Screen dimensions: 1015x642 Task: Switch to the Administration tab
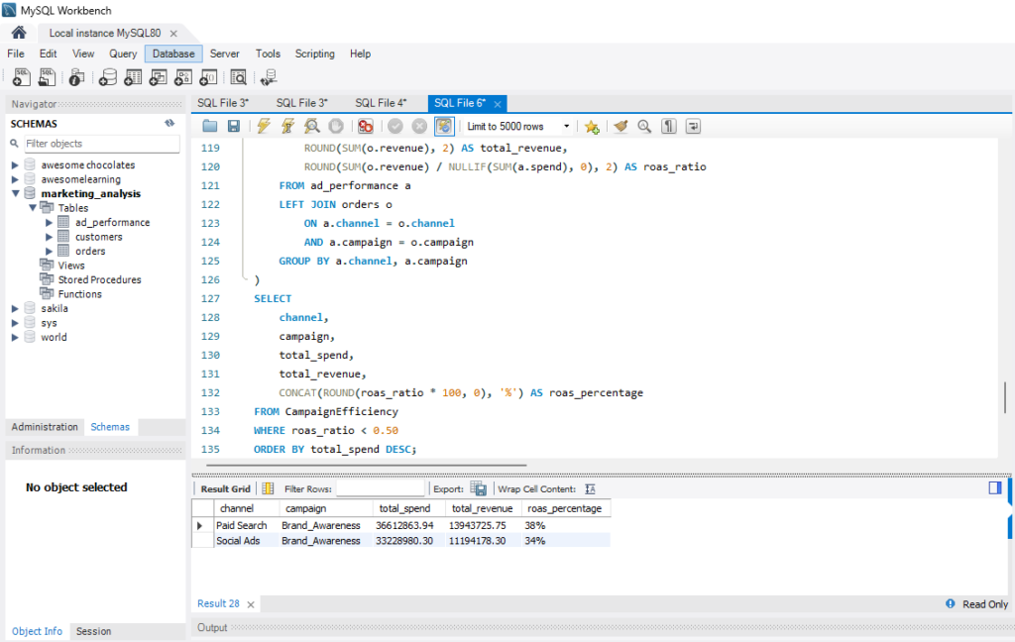tap(45, 427)
